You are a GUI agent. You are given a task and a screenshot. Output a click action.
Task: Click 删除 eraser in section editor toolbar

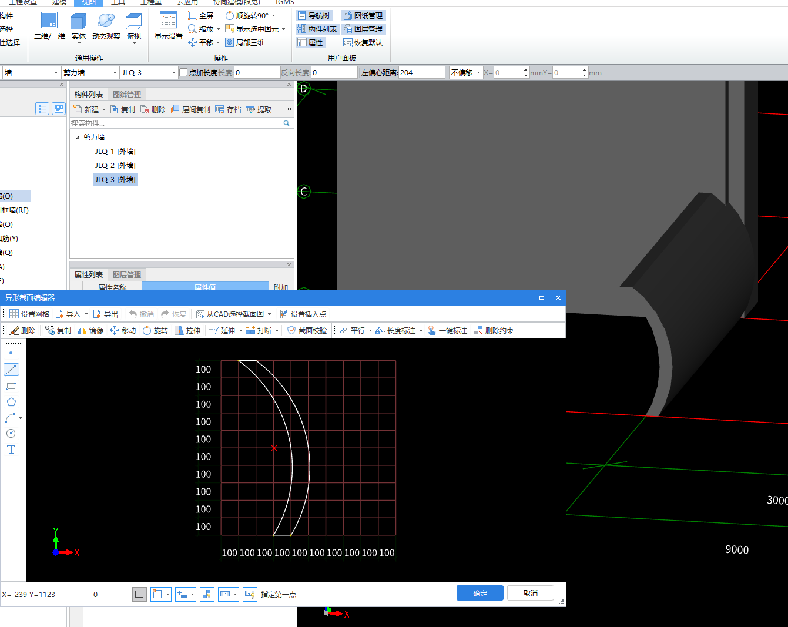point(23,330)
